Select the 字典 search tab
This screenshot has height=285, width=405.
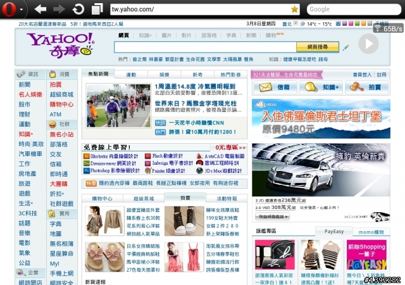point(231,35)
